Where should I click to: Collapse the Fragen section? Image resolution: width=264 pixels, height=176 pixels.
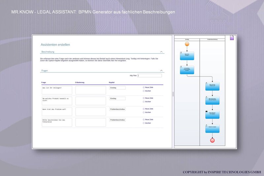(x=161, y=71)
